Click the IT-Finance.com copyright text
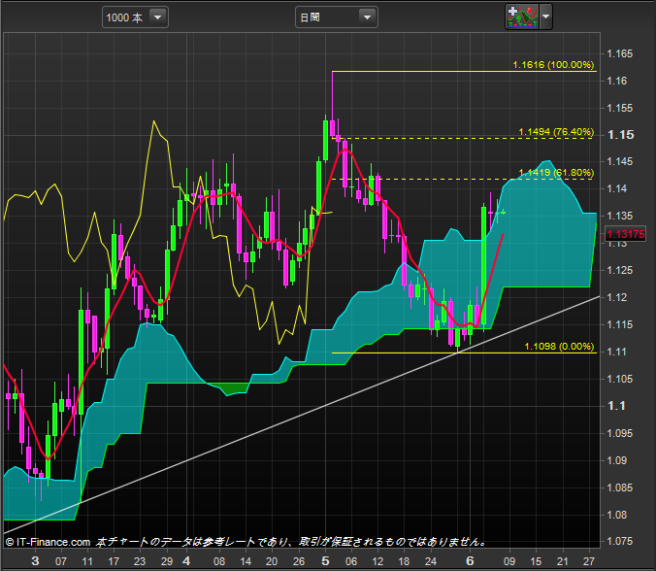This screenshot has height=571, width=656. coord(48,542)
